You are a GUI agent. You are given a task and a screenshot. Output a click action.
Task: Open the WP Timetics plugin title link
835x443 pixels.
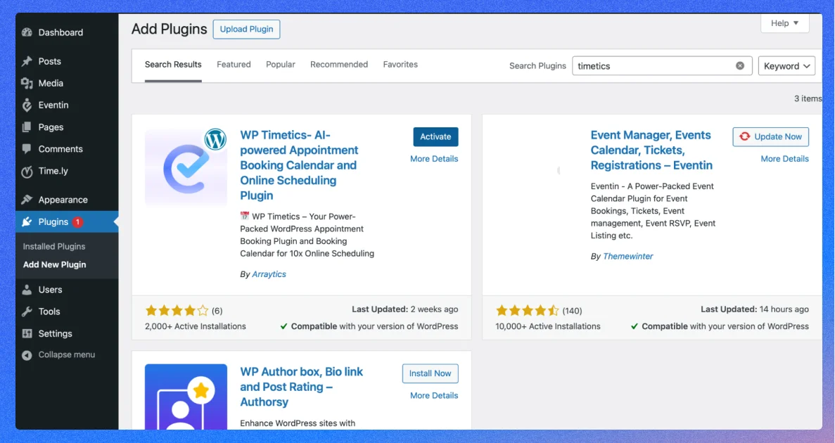pos(299,165)
